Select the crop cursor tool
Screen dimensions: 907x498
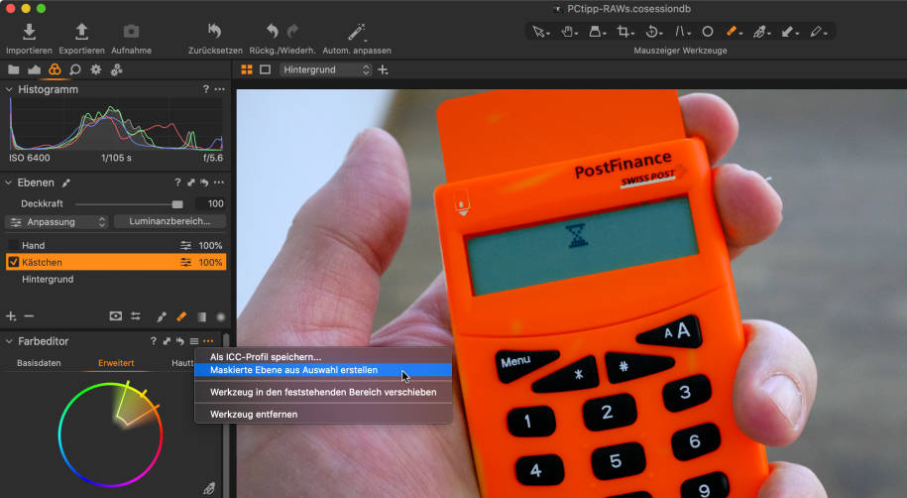click(x=624, y=32)
